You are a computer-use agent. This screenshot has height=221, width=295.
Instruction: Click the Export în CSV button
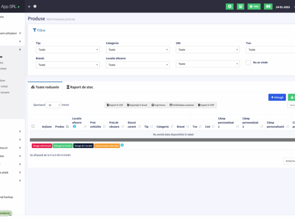tap(115, 105)
